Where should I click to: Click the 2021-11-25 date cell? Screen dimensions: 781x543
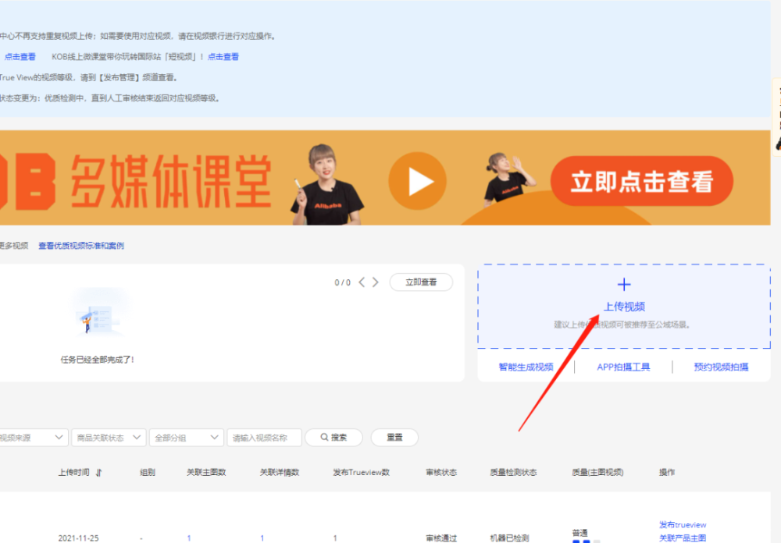click(x=78, y=538)
